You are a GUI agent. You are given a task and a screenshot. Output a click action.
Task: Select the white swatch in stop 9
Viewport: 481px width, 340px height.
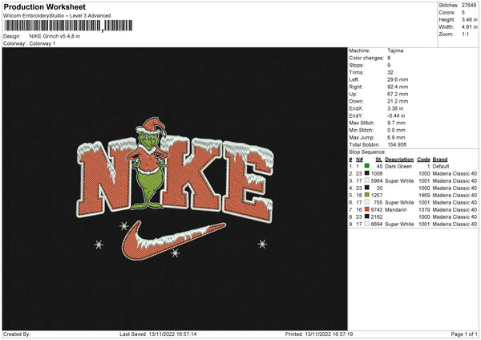pos(367,223)
